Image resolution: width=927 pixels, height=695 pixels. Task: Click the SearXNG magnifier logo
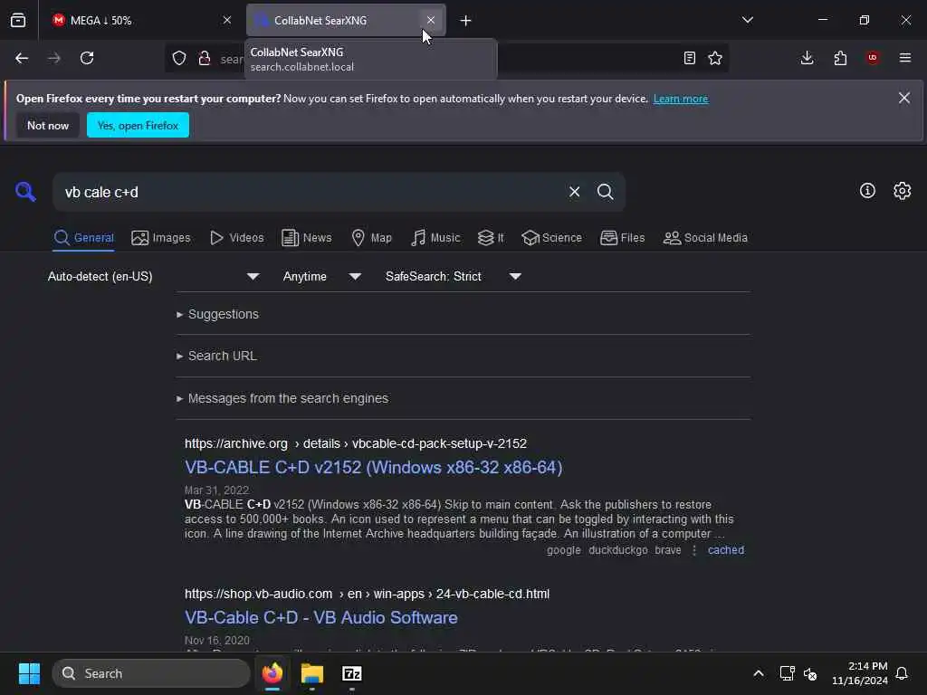click(26, 192)
